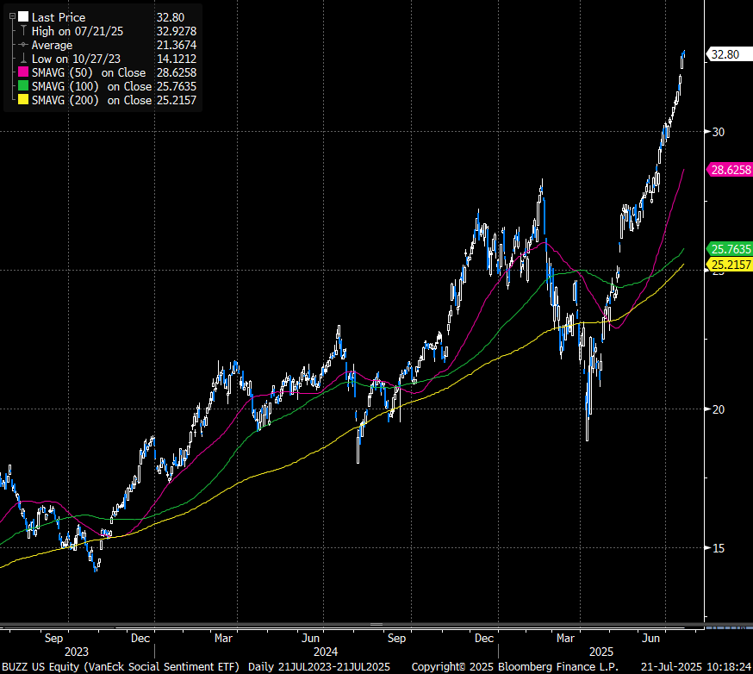Select the High on 07/21/25 marker icon
Screen dimensions: 753x674
22,31
